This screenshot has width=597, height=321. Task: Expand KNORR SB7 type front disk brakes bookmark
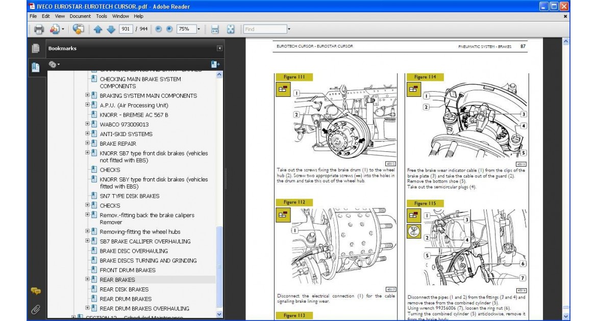pos(87,152)
